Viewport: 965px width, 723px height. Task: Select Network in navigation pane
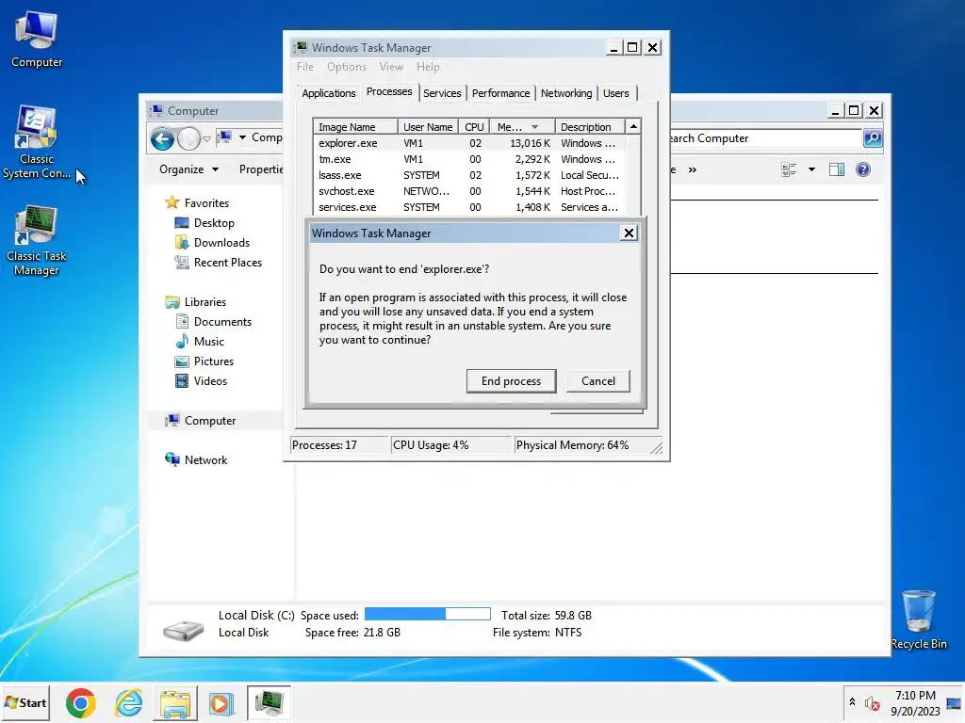coord(205,459)
